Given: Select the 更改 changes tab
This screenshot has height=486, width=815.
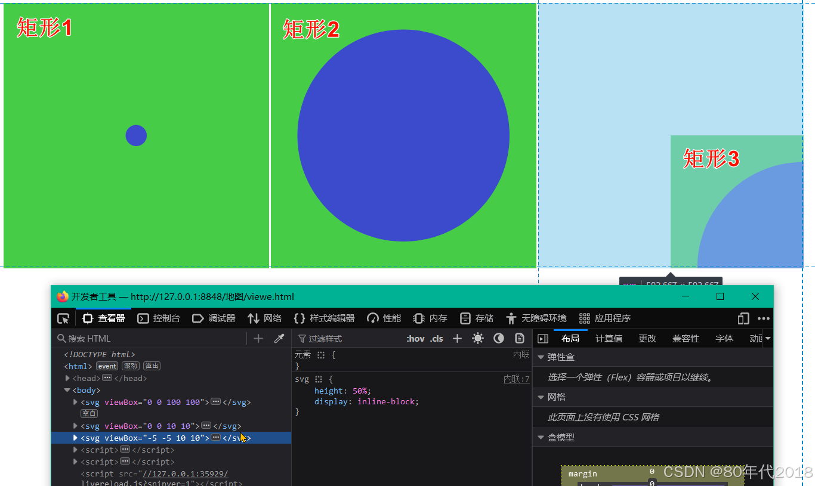Looking at the screenshot, I should pos(647,339).
